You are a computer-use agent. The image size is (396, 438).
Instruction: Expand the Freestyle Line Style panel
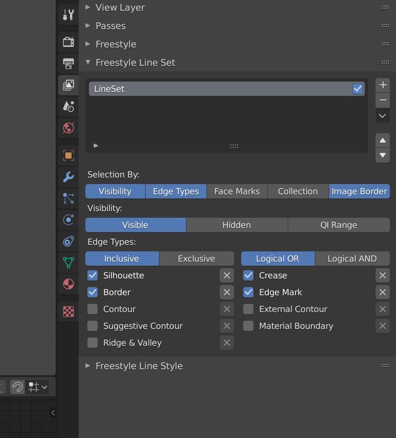(87, 366)
